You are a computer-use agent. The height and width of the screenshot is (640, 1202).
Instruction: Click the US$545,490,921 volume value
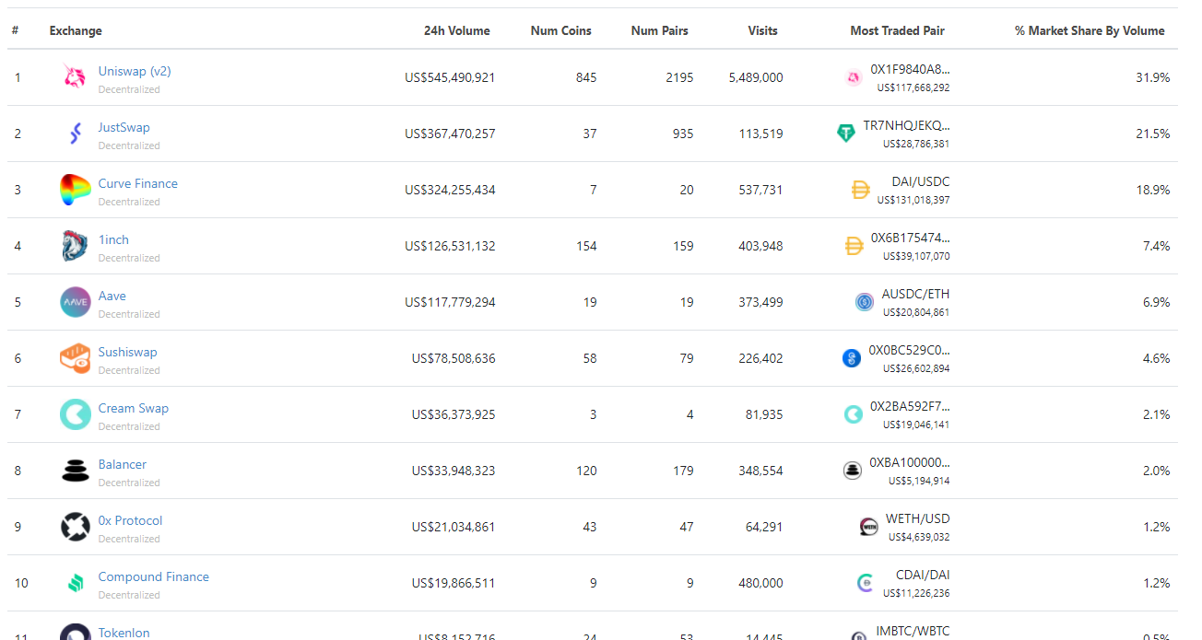(x=450, y=77)
